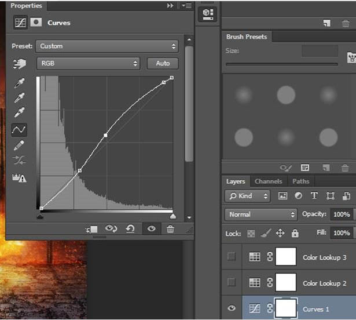Click the brush Size input field
This screenshot has height=320, width=356.
click(x=320, y=51)
